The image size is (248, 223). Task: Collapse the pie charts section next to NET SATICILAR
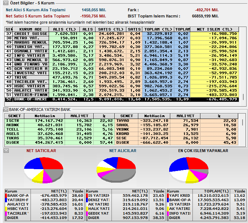(x=6, y=151)
